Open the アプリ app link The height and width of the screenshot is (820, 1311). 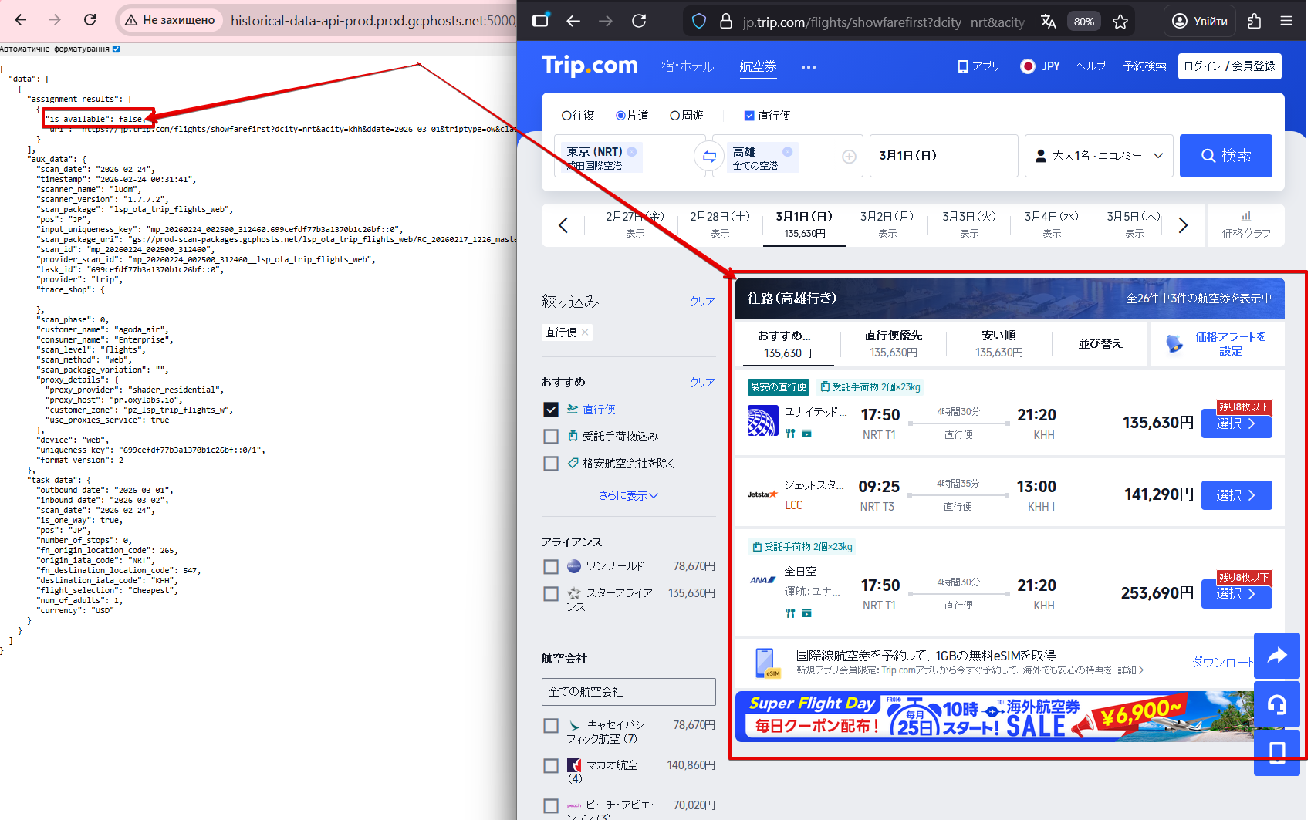tap(978, 66)
